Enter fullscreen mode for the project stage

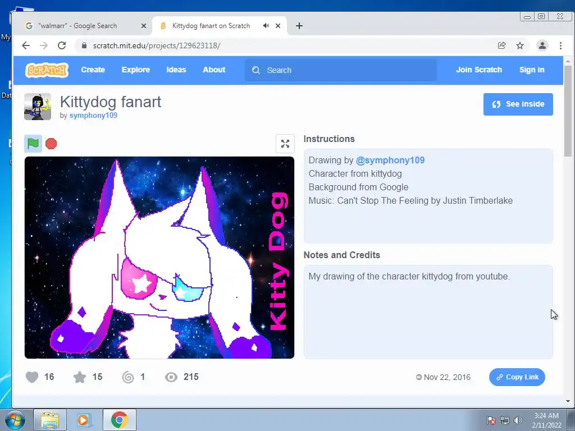pyautogui.click(x=285, y=144)
